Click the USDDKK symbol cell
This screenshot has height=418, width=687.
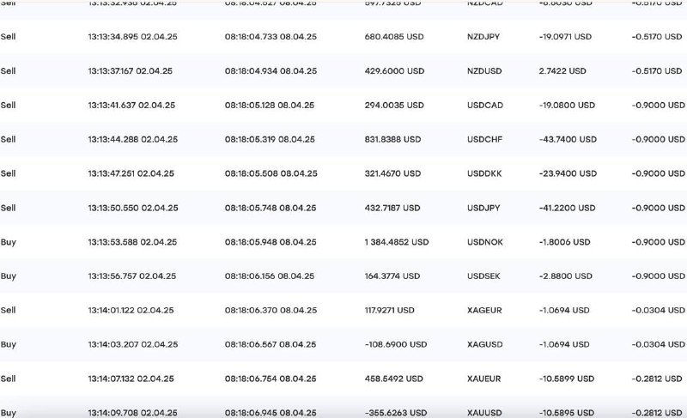pyautogui.click(x=485, y=173)
